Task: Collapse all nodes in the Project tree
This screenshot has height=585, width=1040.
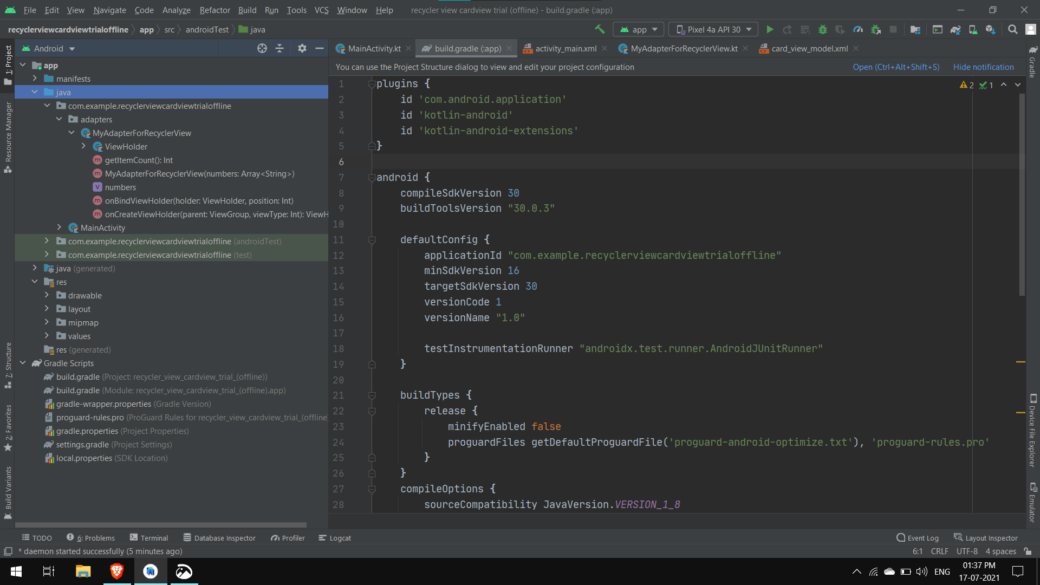Action: tap(279, 48)
